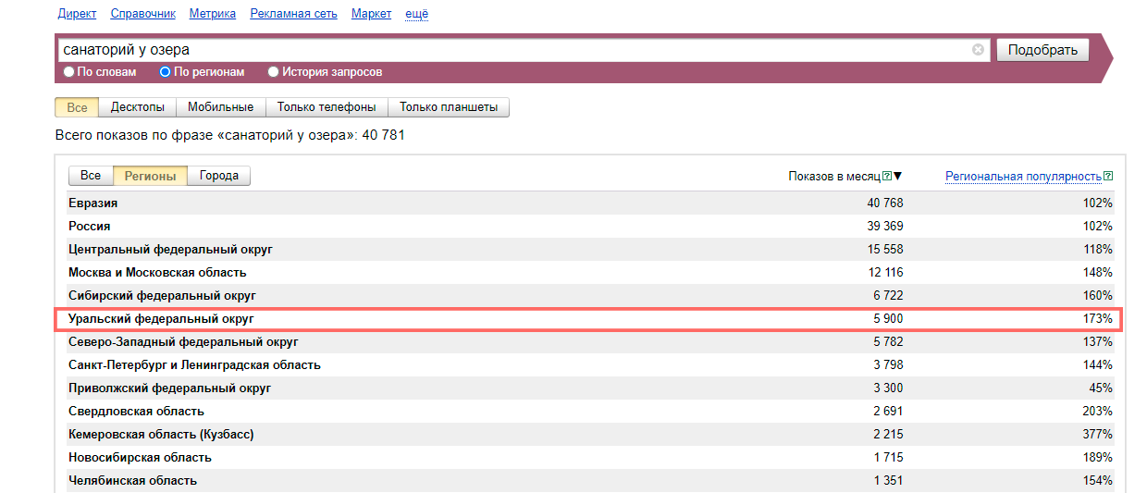Click Кемеровская область (Кузбасс) row
This screenshot has height=493, width=1147.
pyautogui.click(x=589, y=434)
